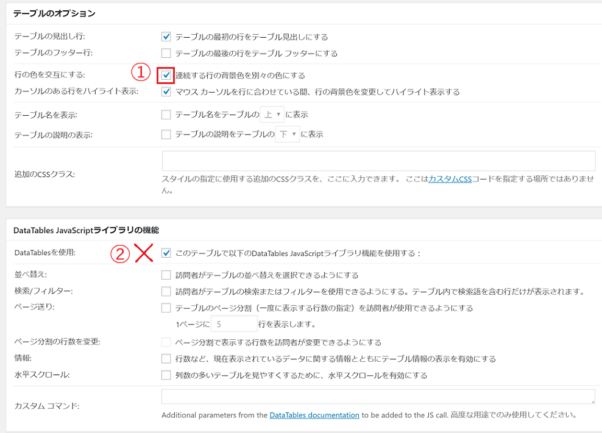Enable horizontal scrolling checkbox (水平スクロール)

pyautogui.click(x=166, y=375)
